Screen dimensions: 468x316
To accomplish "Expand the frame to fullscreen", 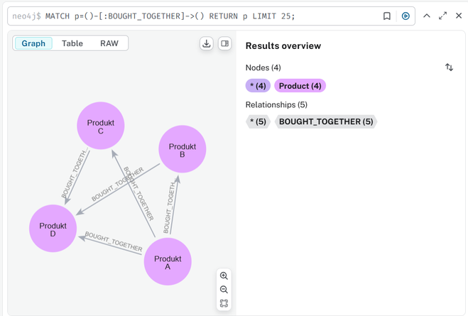I will tap(443, 16).
